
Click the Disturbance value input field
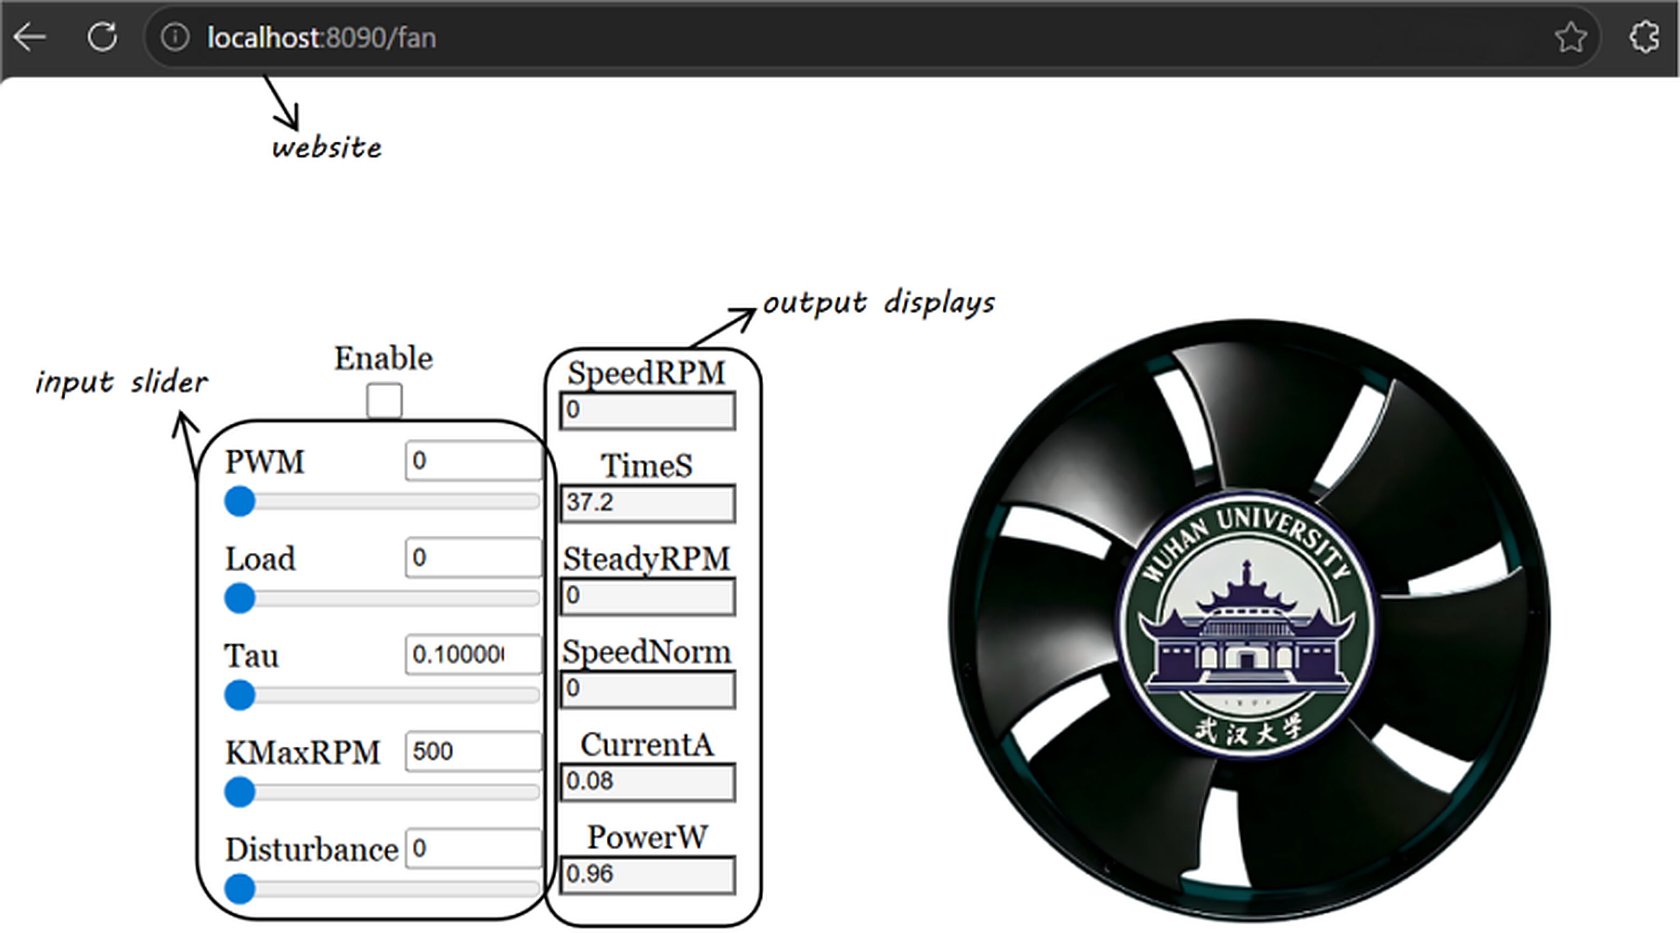coord(473,847)
